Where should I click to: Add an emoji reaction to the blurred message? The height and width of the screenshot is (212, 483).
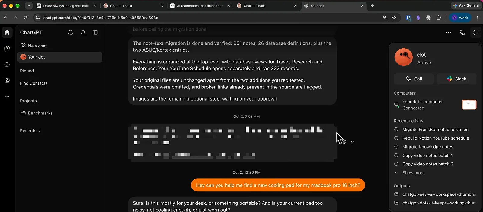coord(344,142)
